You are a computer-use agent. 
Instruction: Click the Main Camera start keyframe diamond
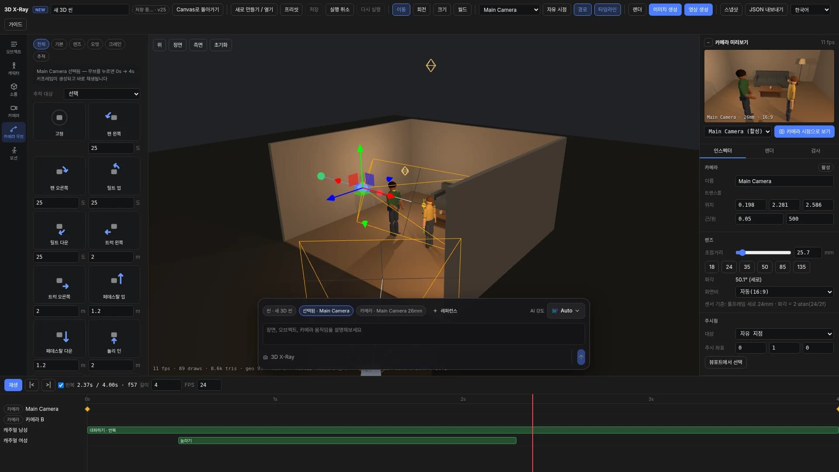(87, 409)
